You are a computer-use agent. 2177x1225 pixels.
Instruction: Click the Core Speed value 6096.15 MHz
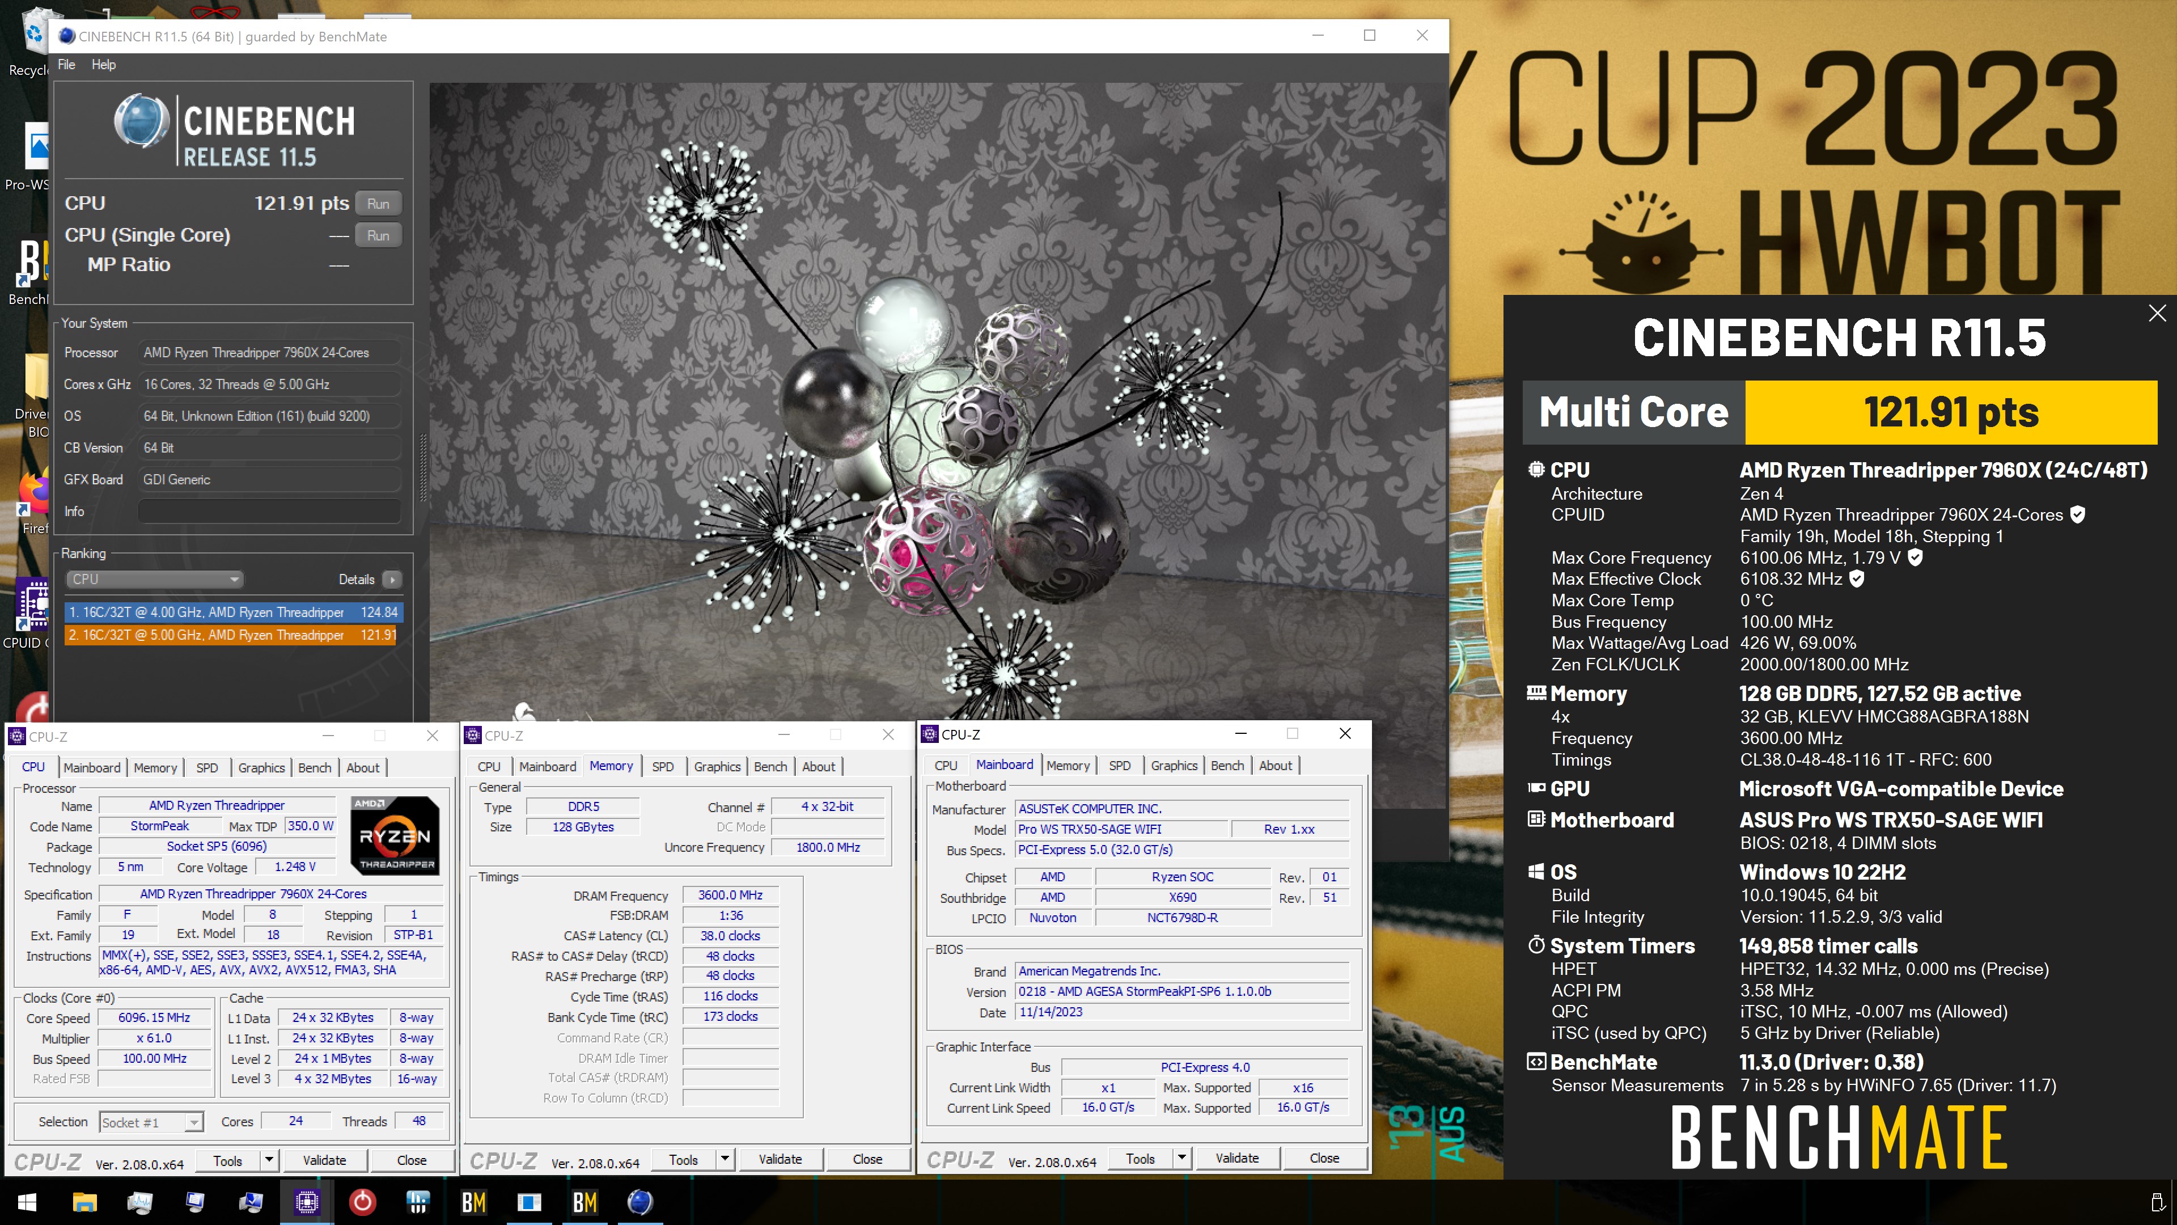click(155, 1018)
